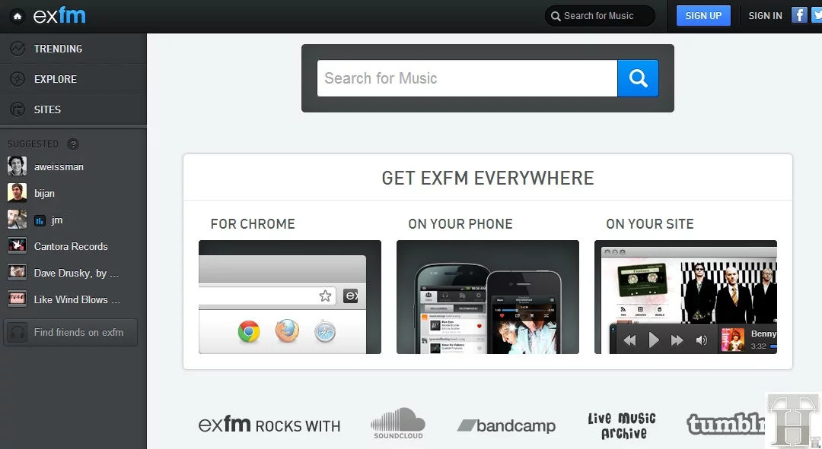822x449 pixels.
Task: Click the Firefox browser icon
Action: tap(287, 331)
